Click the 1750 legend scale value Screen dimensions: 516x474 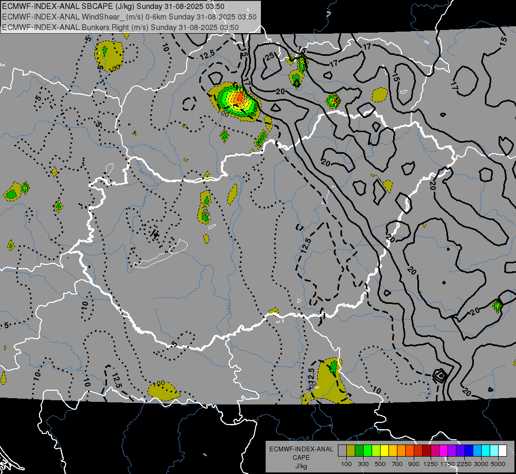(447, 464)
